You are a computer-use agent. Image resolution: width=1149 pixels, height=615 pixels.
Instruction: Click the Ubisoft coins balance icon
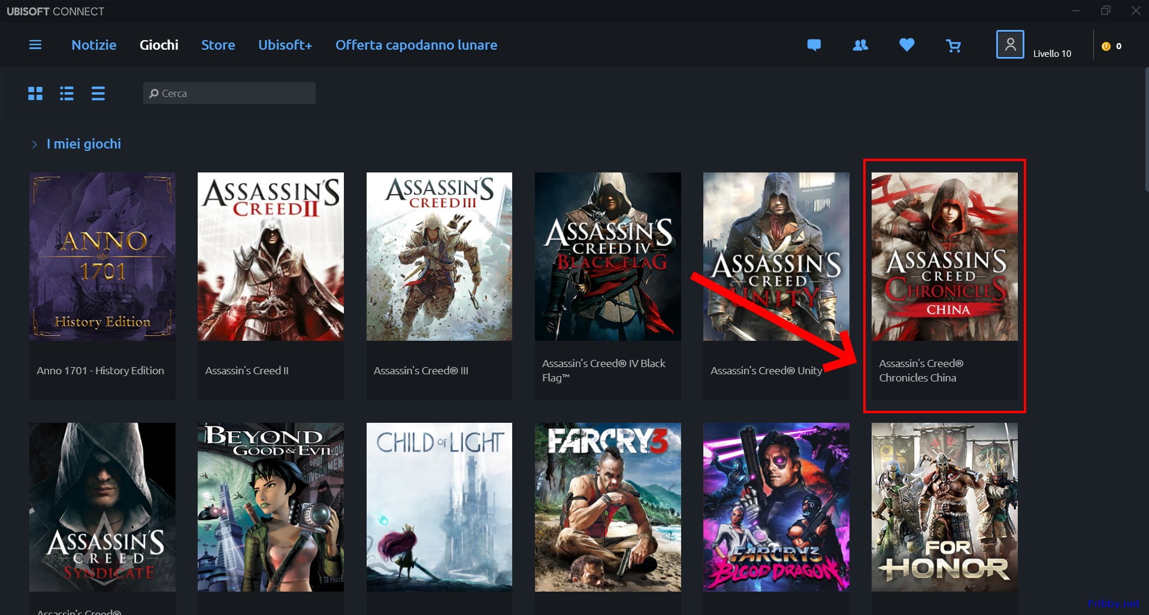pyautogui.click(x=1106, y=46)
